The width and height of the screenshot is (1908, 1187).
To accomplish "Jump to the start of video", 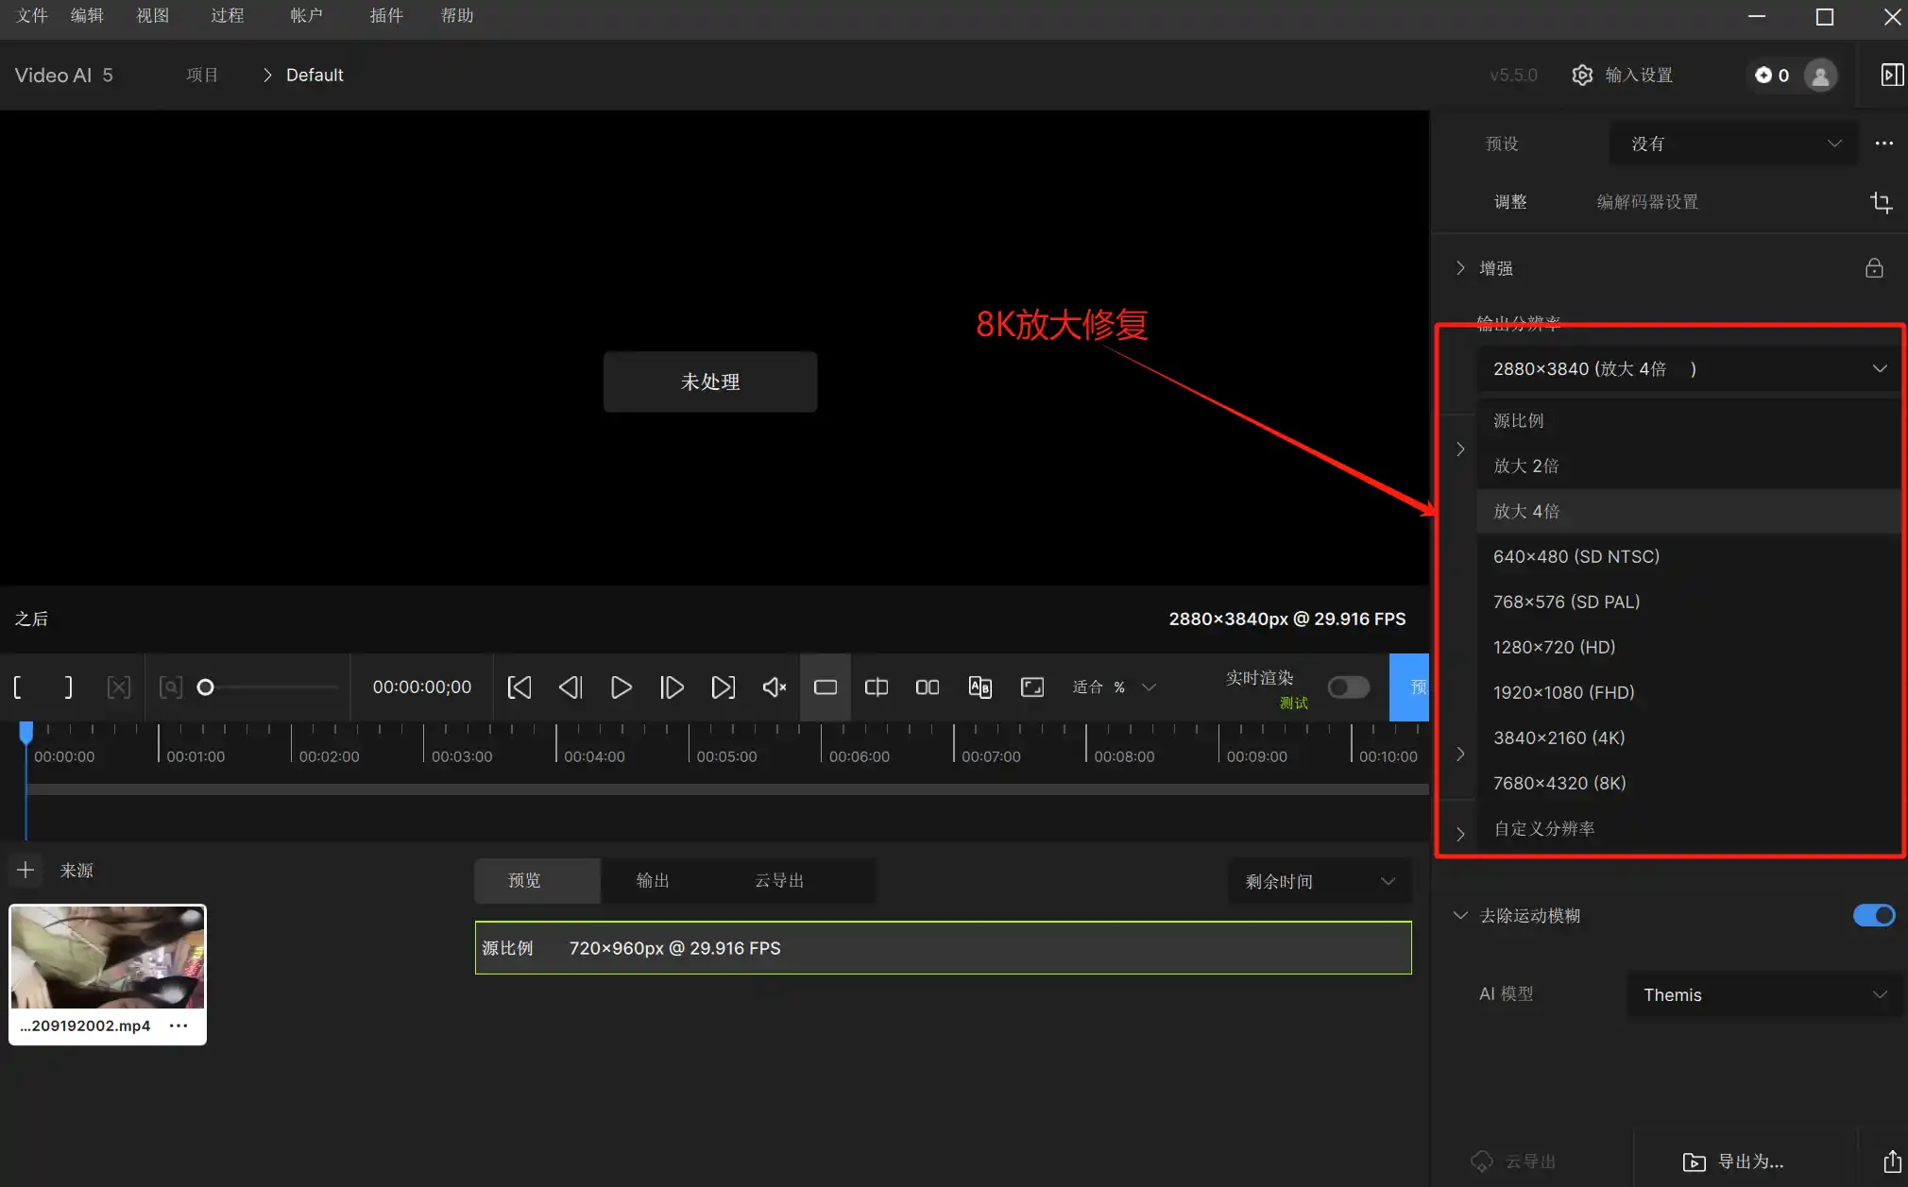I will point(520,687).
